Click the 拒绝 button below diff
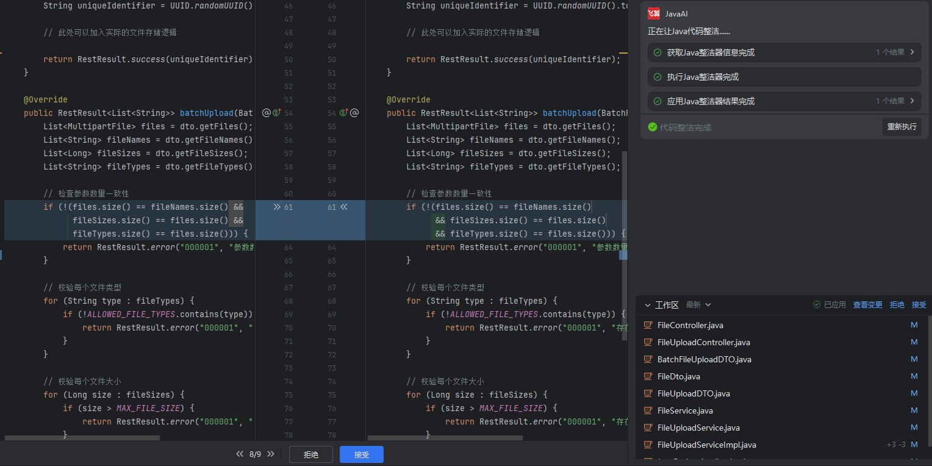 tap(311, 455)
